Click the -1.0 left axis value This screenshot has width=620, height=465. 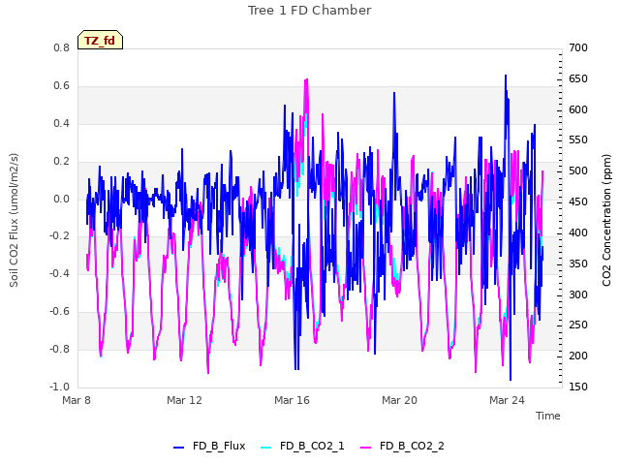coord(59,387)
